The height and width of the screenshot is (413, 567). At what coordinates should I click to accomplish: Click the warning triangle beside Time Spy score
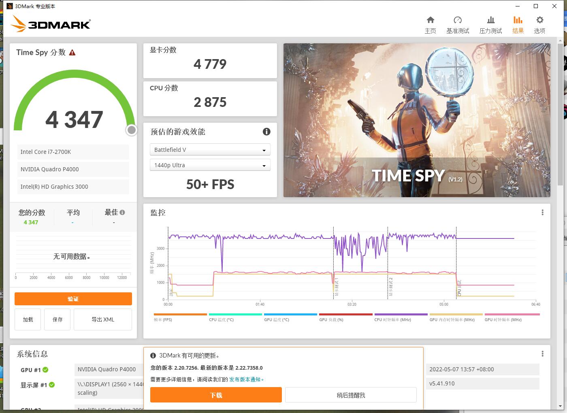(72, 52)
